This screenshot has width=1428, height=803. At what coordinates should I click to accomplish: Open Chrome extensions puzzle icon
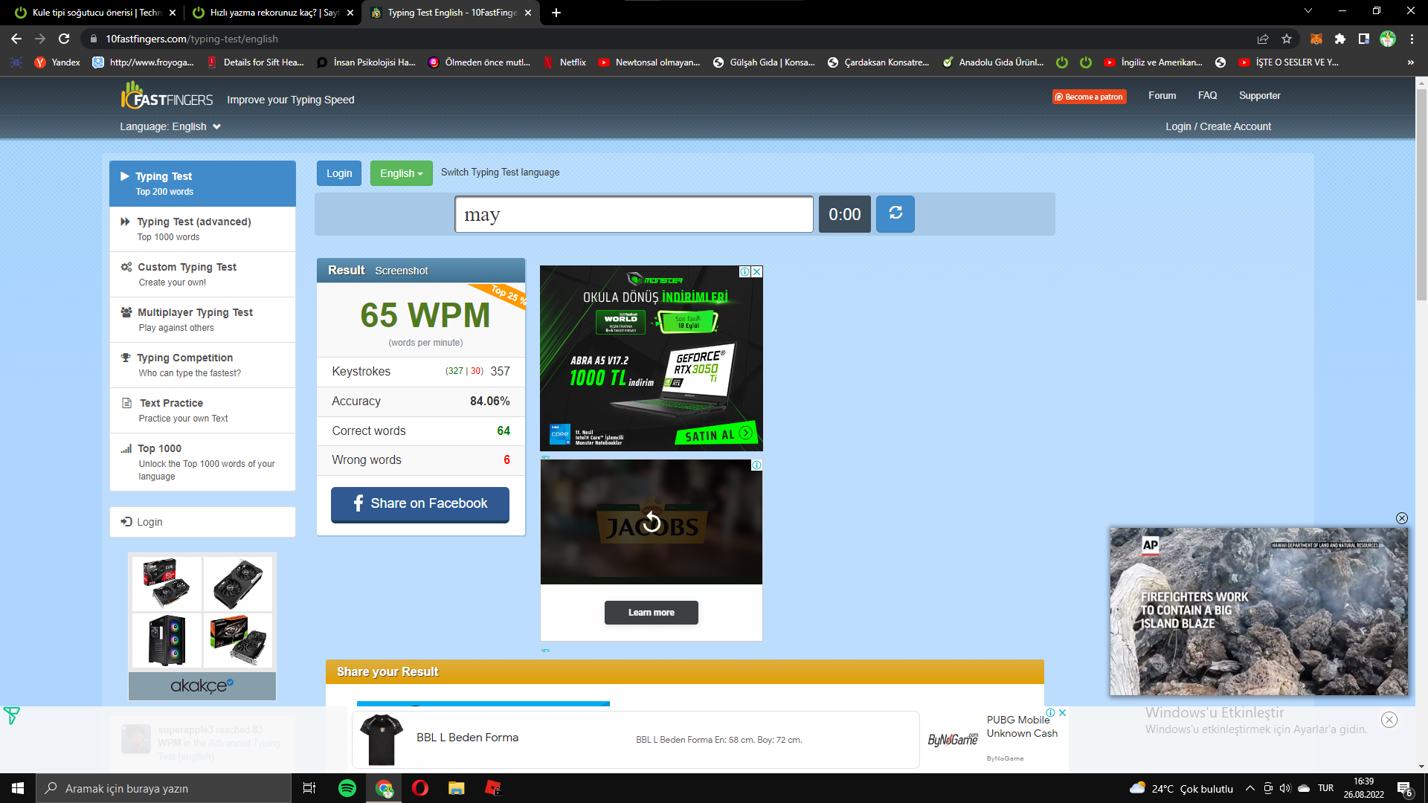point(1340,39)
